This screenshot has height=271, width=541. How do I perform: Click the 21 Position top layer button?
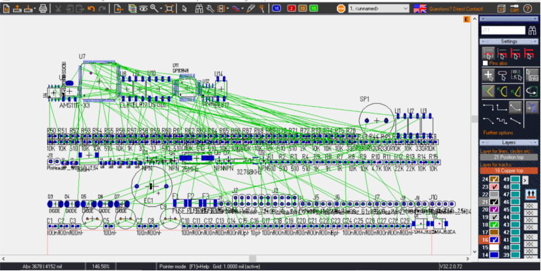point(509,157)
